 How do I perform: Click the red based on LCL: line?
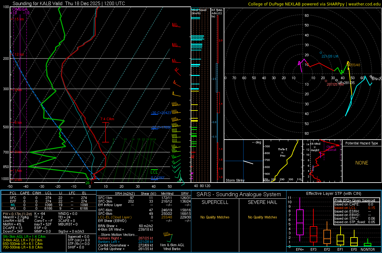(355, 208)
